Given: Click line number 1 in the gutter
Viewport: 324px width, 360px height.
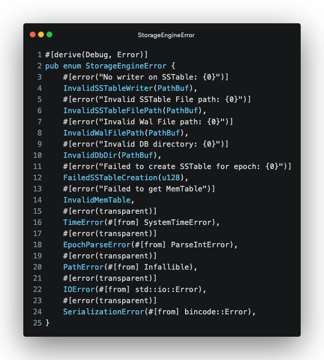Looking at the screenshot, I should (x=40, y=54).
